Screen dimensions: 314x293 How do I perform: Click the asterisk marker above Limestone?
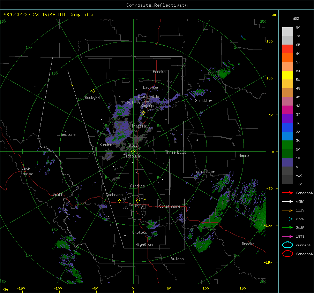(x=66, y=131)
